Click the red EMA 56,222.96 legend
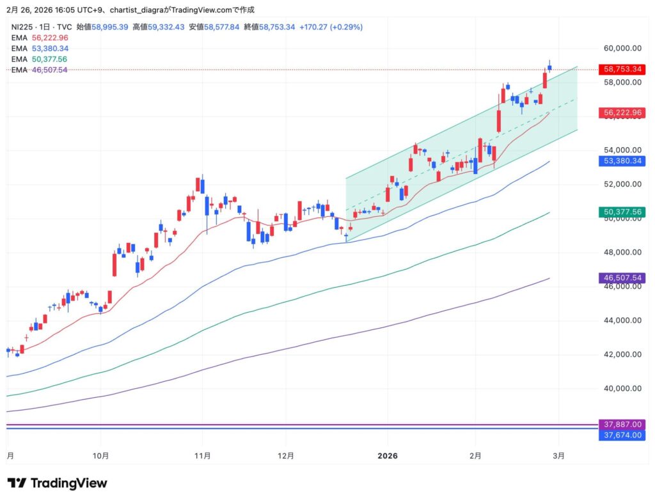This screenshot has height=502, width=655. pyautogui.click(x=40, y=38)
